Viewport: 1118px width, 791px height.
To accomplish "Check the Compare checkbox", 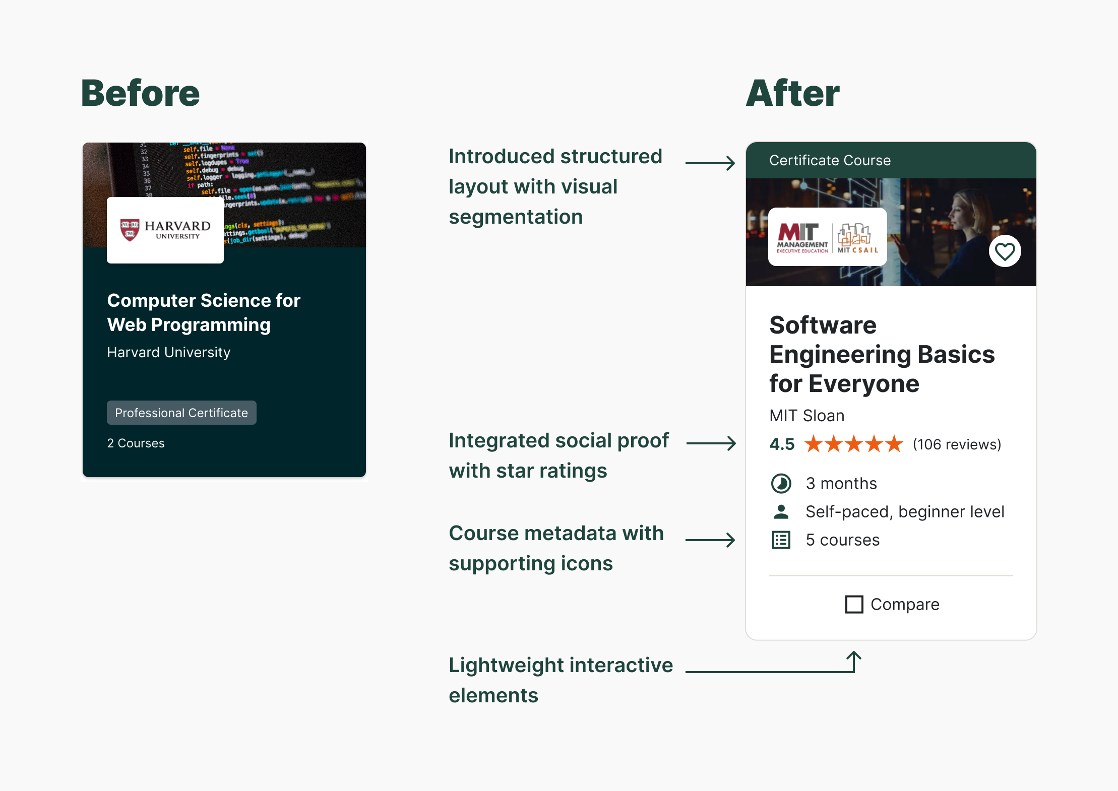I will click(x=854, y=604).
